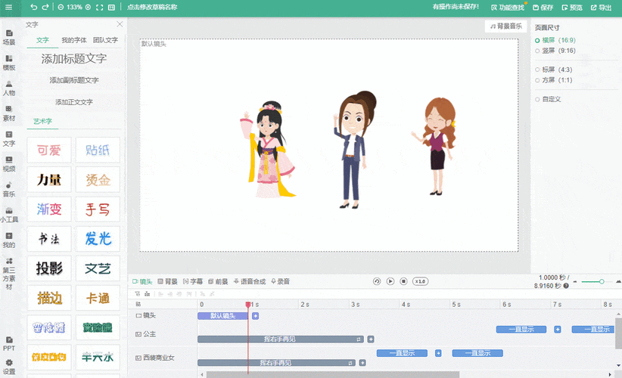Adjust the timeline zoom slider
The image size is (622, 378).
coord(602,281)
